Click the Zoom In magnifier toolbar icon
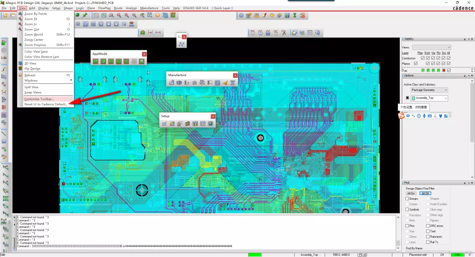The image size is (475, 257). pyautogui.click(x=127, y=15)
